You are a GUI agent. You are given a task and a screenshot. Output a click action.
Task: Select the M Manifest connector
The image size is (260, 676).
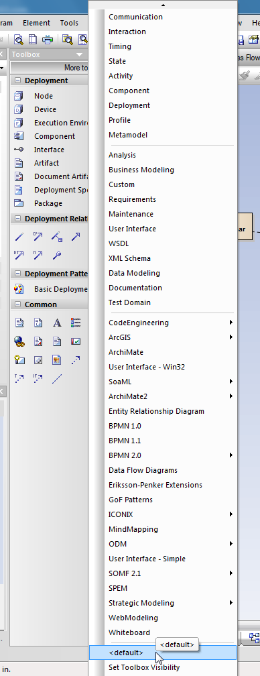click(x=38, y=256)
